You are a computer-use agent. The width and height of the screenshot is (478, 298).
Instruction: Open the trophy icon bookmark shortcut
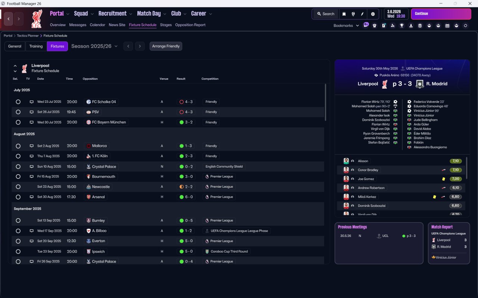click(x=402, y=26)
